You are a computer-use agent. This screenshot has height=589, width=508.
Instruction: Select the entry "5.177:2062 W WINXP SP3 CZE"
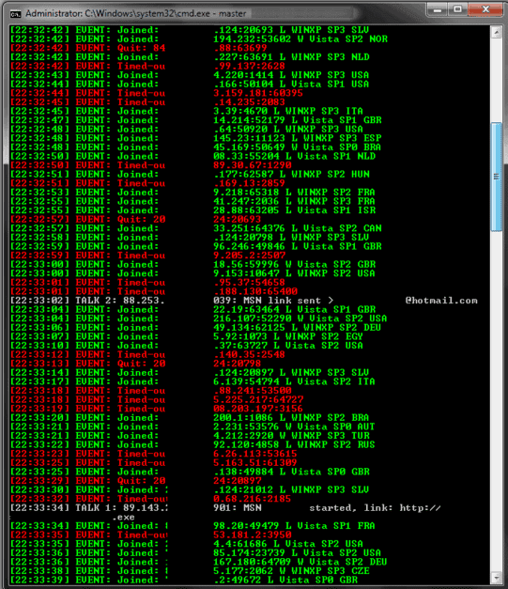pyautogui.click(x=291, y=571)
